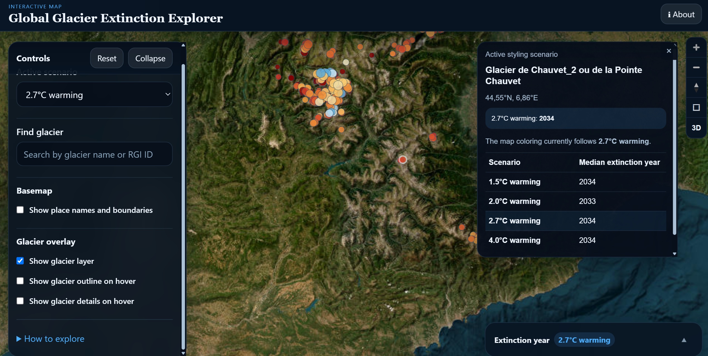Click the Glacier de Chauvet_2 popup title
The image size is (708, 356).
pos(563,75)
